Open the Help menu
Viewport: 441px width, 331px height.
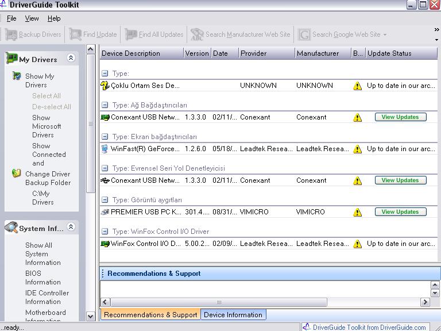[x=54, y=18]
